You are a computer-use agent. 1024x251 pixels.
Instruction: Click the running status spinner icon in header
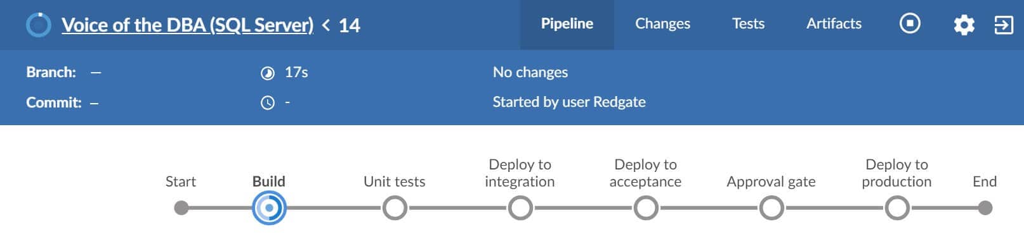39,25
